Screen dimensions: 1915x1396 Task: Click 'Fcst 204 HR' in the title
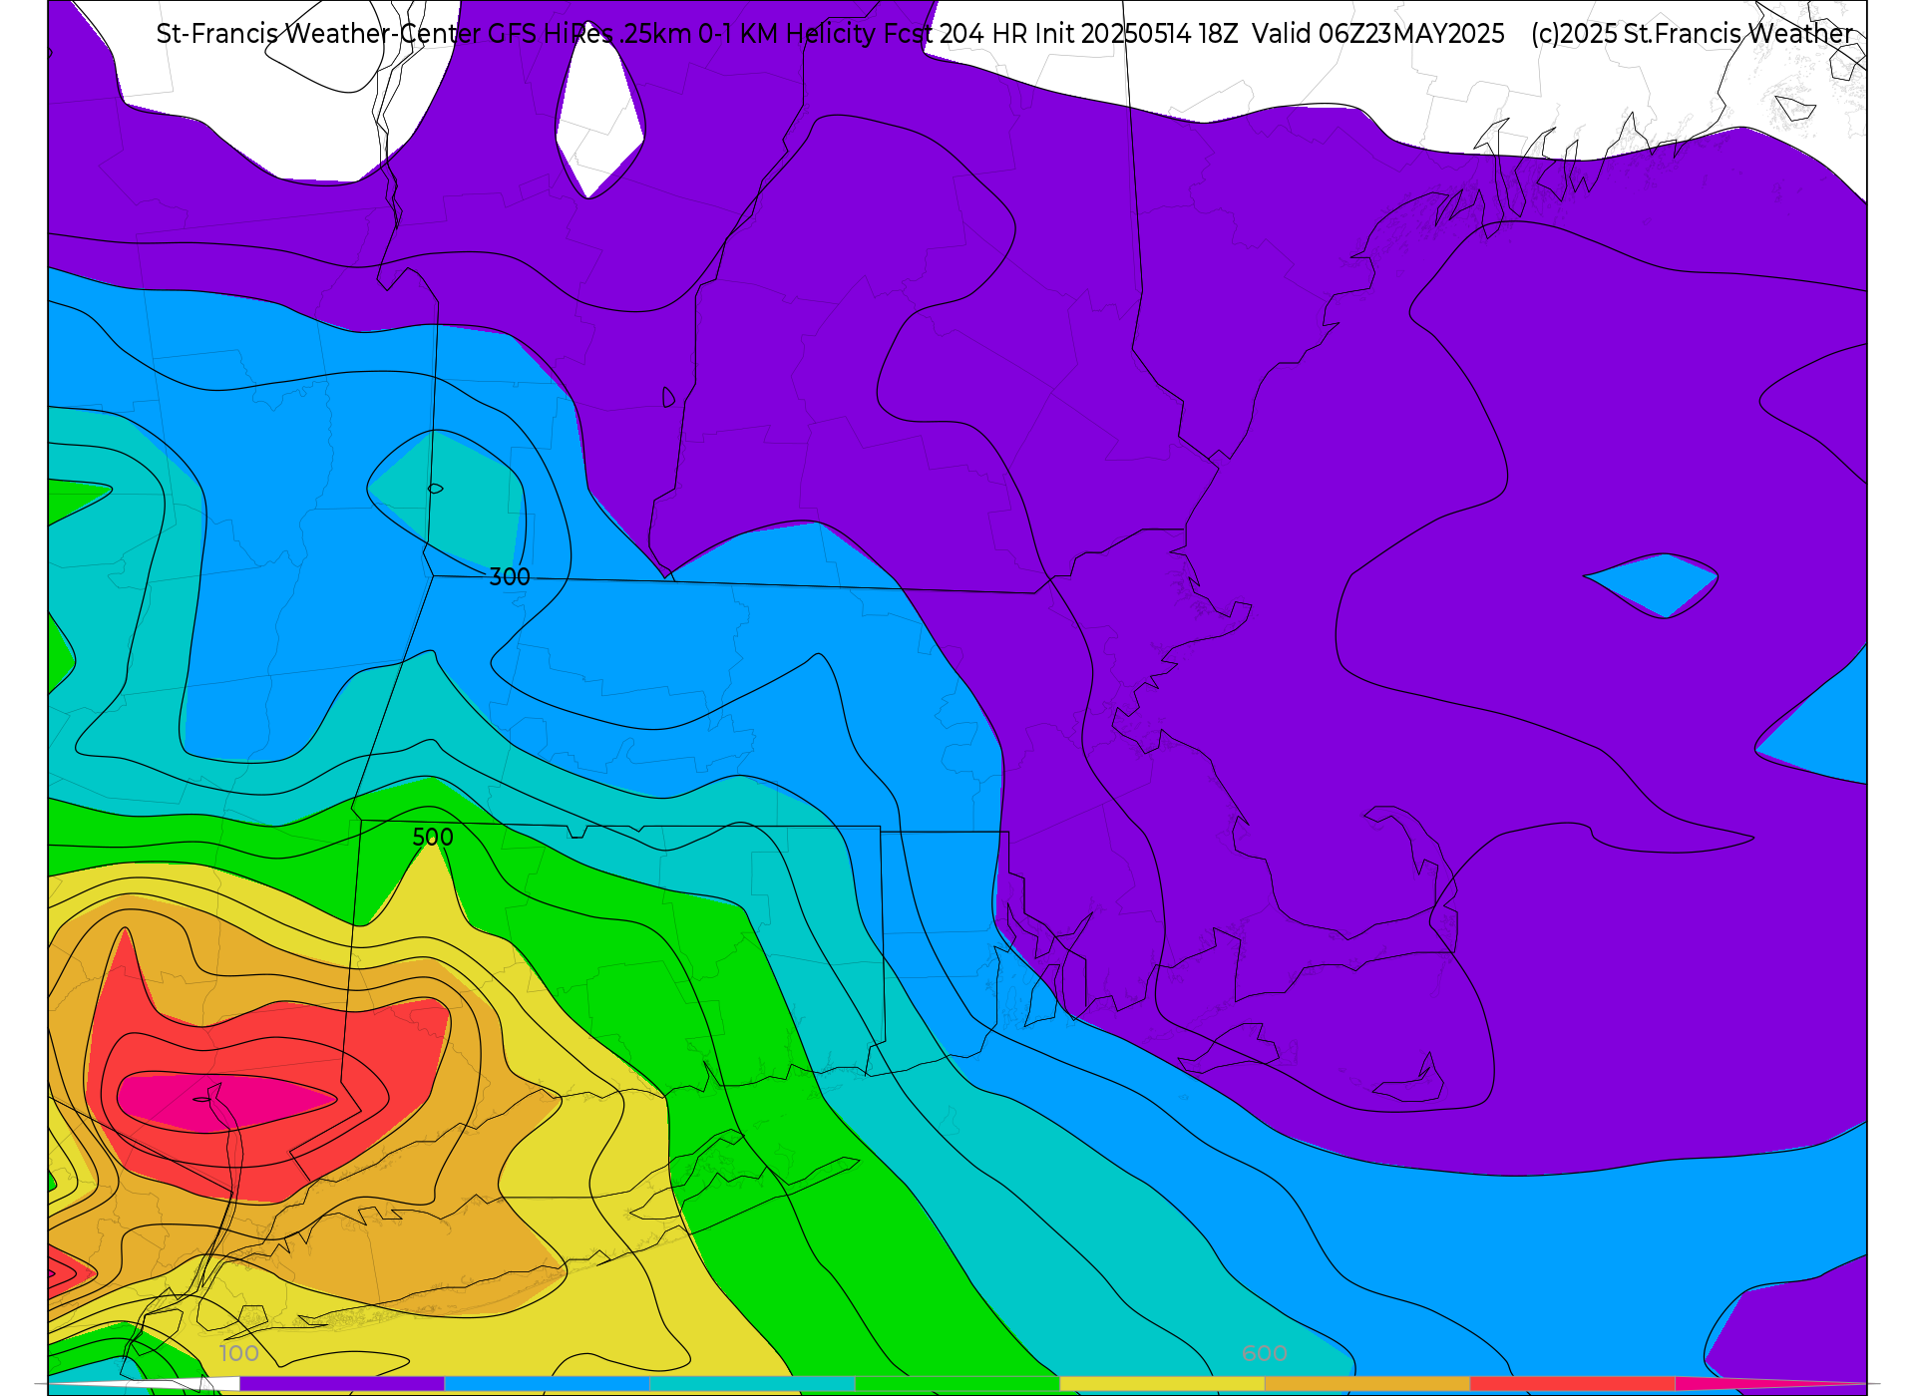point(956,34)
